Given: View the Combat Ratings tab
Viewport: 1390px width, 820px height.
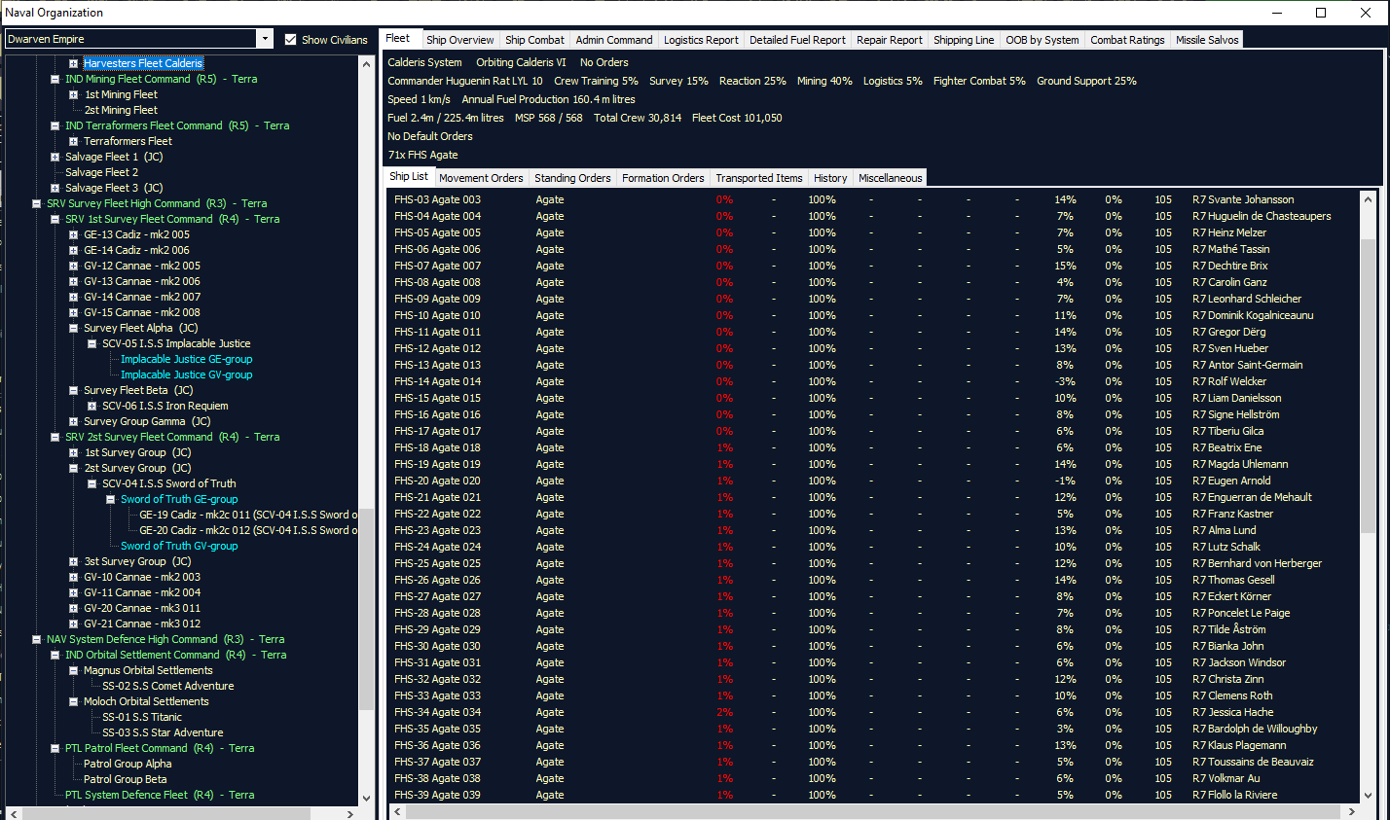Looking at the screenshot, I should (x=1127, y=40).
